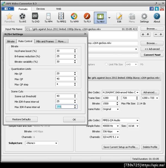Click the Twitter icon
Screen dimensions: 166x168
157,9
